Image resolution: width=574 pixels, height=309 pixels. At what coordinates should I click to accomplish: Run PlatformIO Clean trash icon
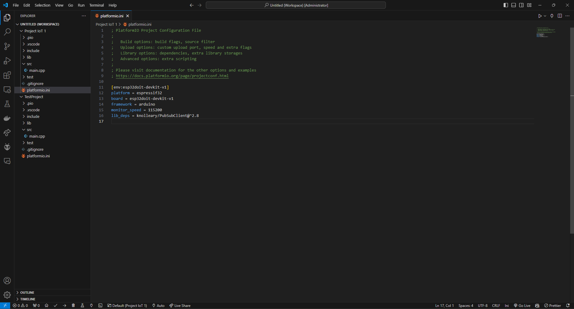coord(73,305)
